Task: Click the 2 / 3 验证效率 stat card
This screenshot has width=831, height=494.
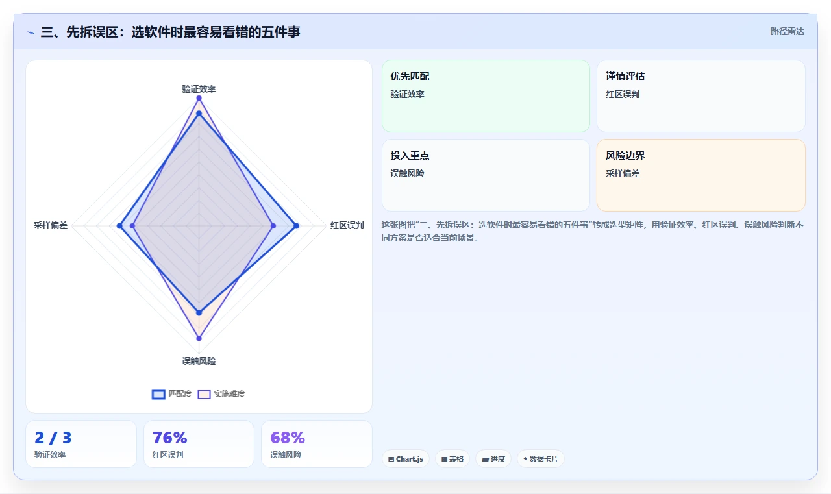Action: coord(81,444)
